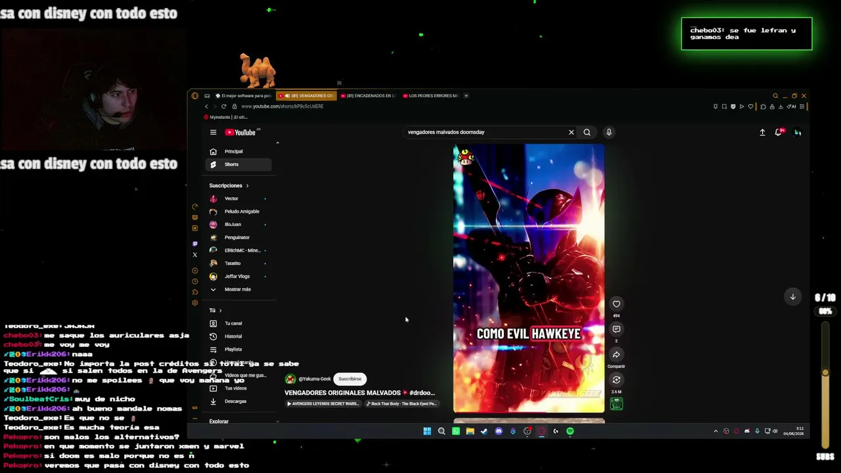Viewport: 841px width, 473px height.
Task: Open Windows taskbar search
Action: point(442,432)
